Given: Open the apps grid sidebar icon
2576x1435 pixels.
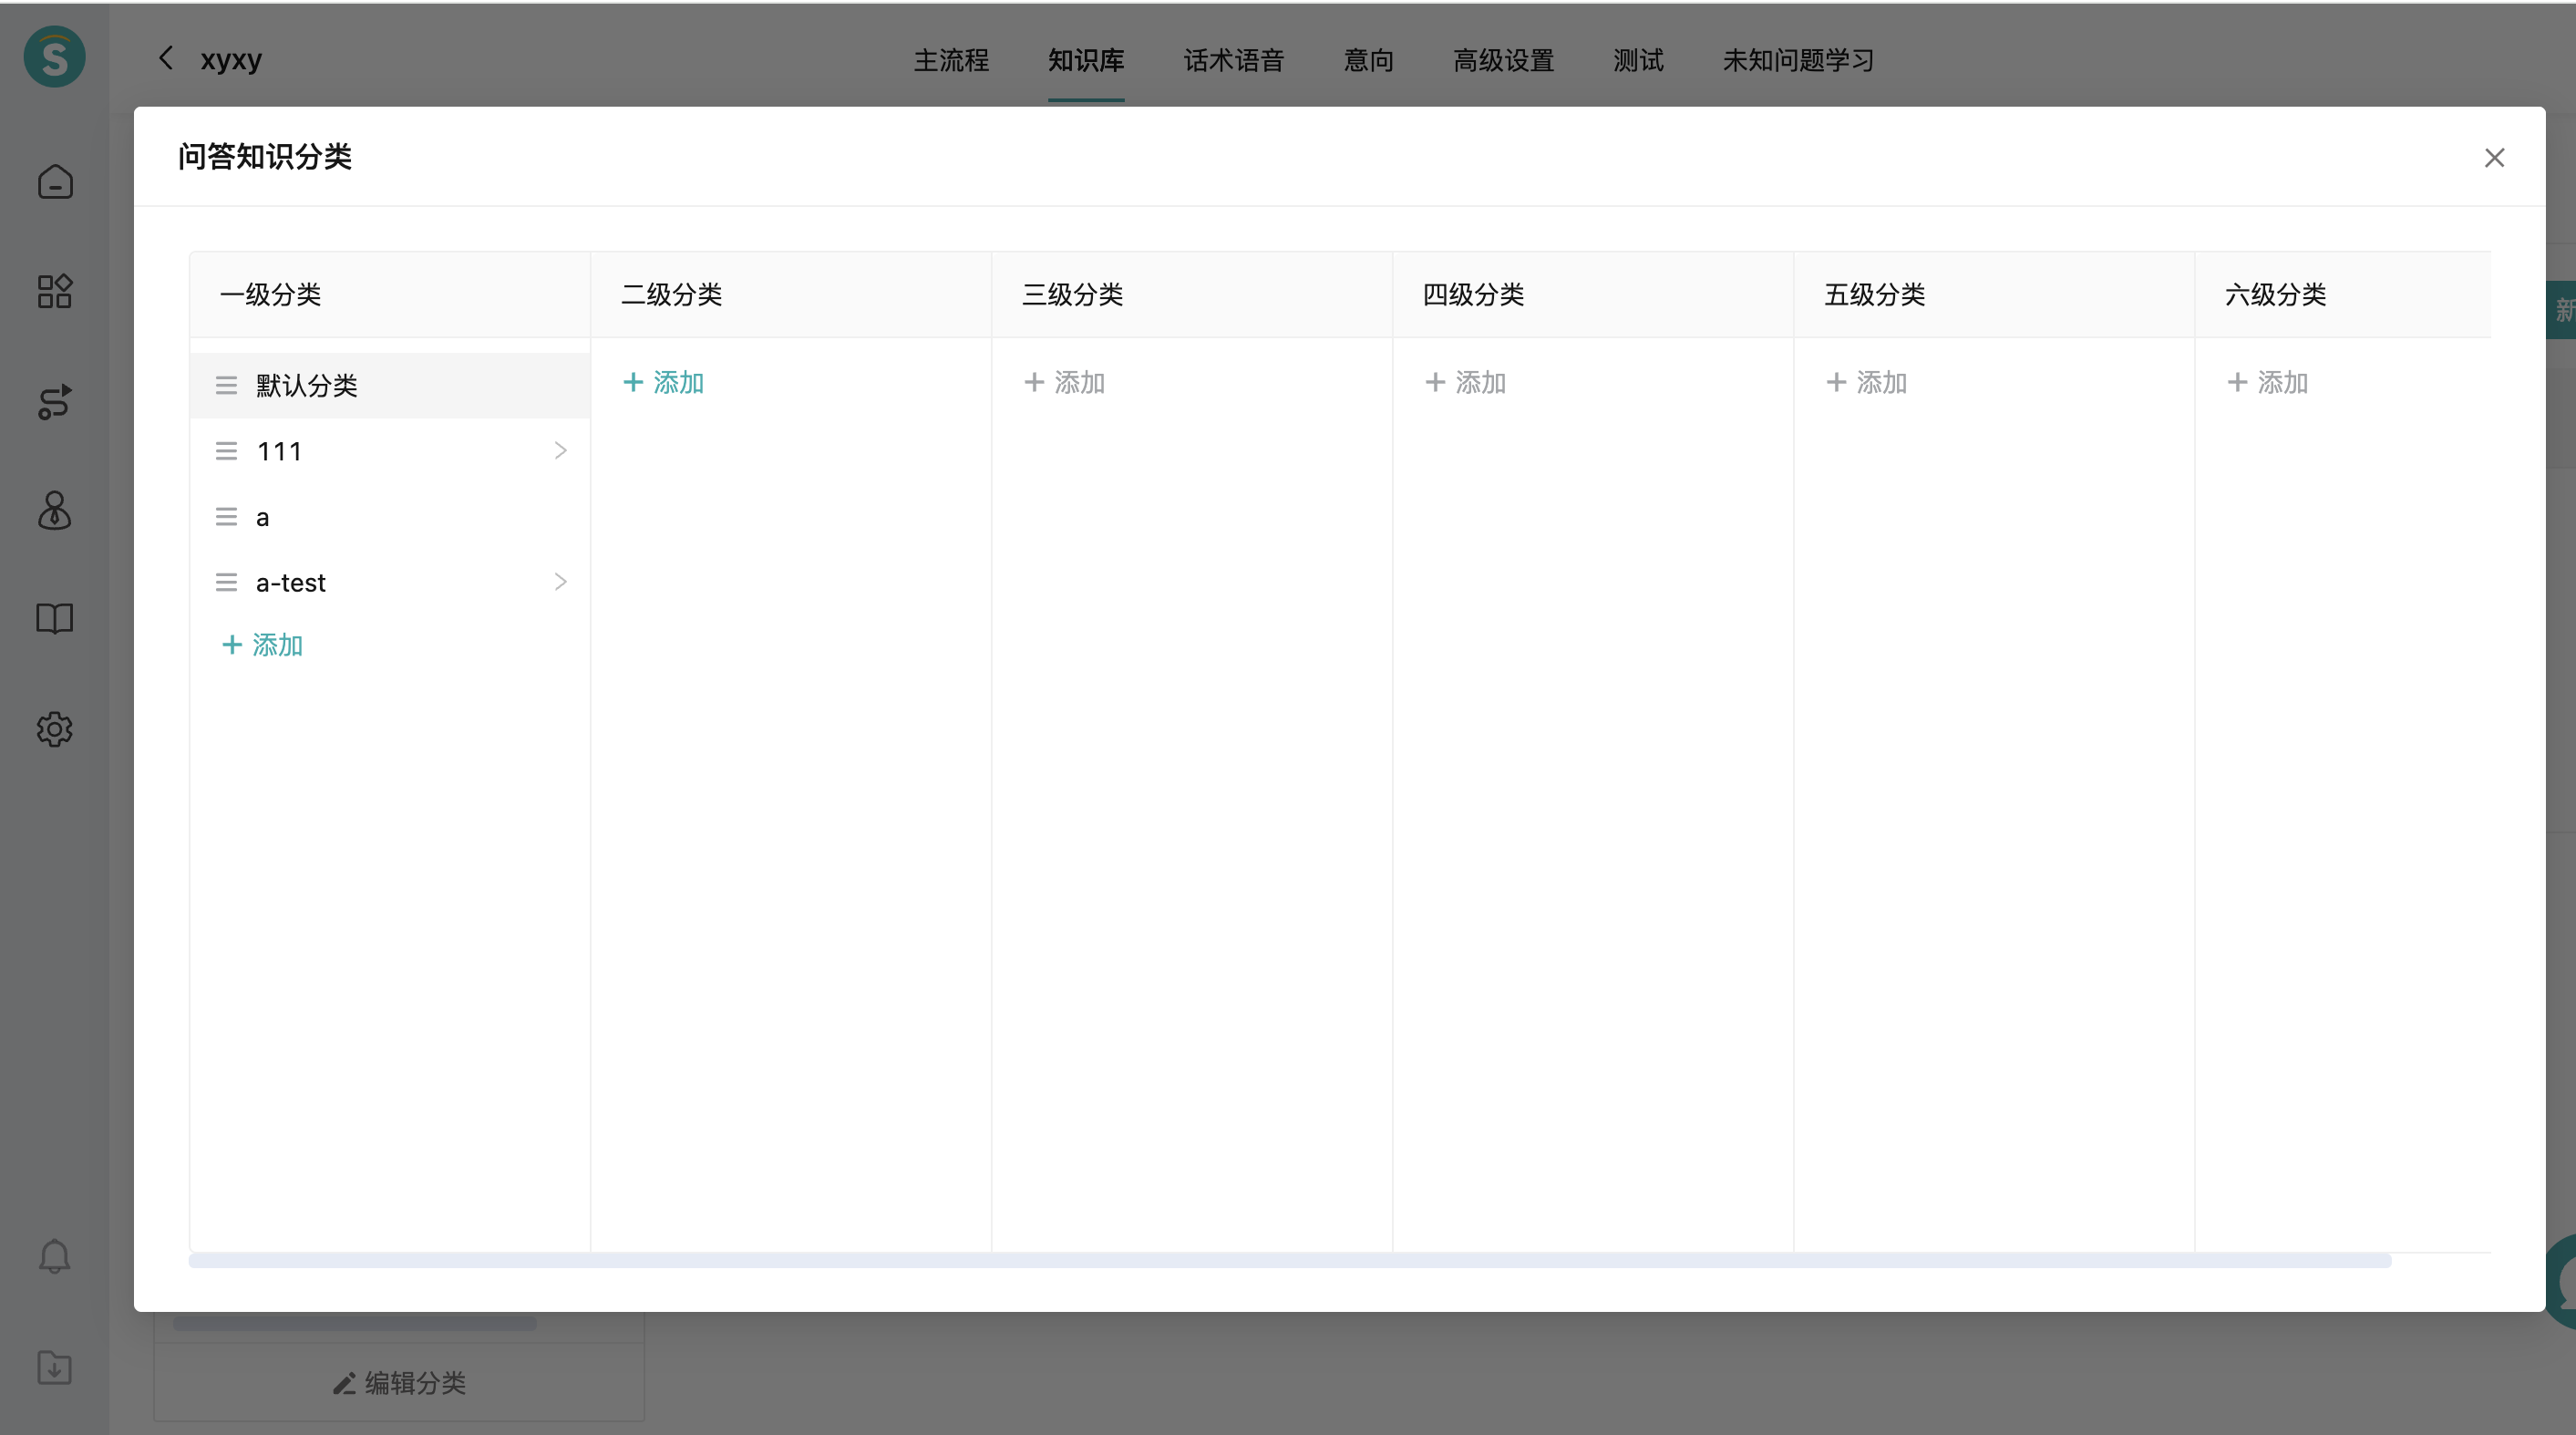Looking at the screenshot, I should point(55,291).
